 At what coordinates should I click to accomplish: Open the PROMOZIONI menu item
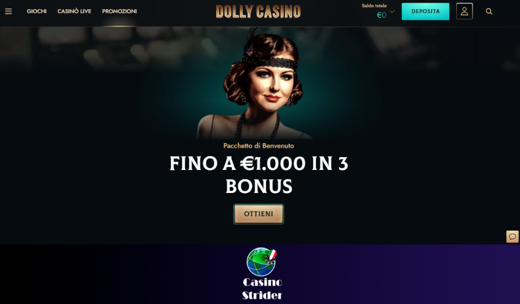tap(119, 11)
